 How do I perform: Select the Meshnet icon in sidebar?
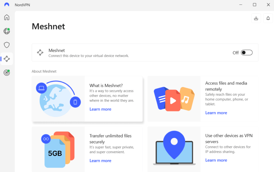[x=7, y=59]
